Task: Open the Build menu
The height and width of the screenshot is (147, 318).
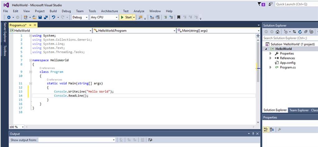Action: click(x=53, y=11)
